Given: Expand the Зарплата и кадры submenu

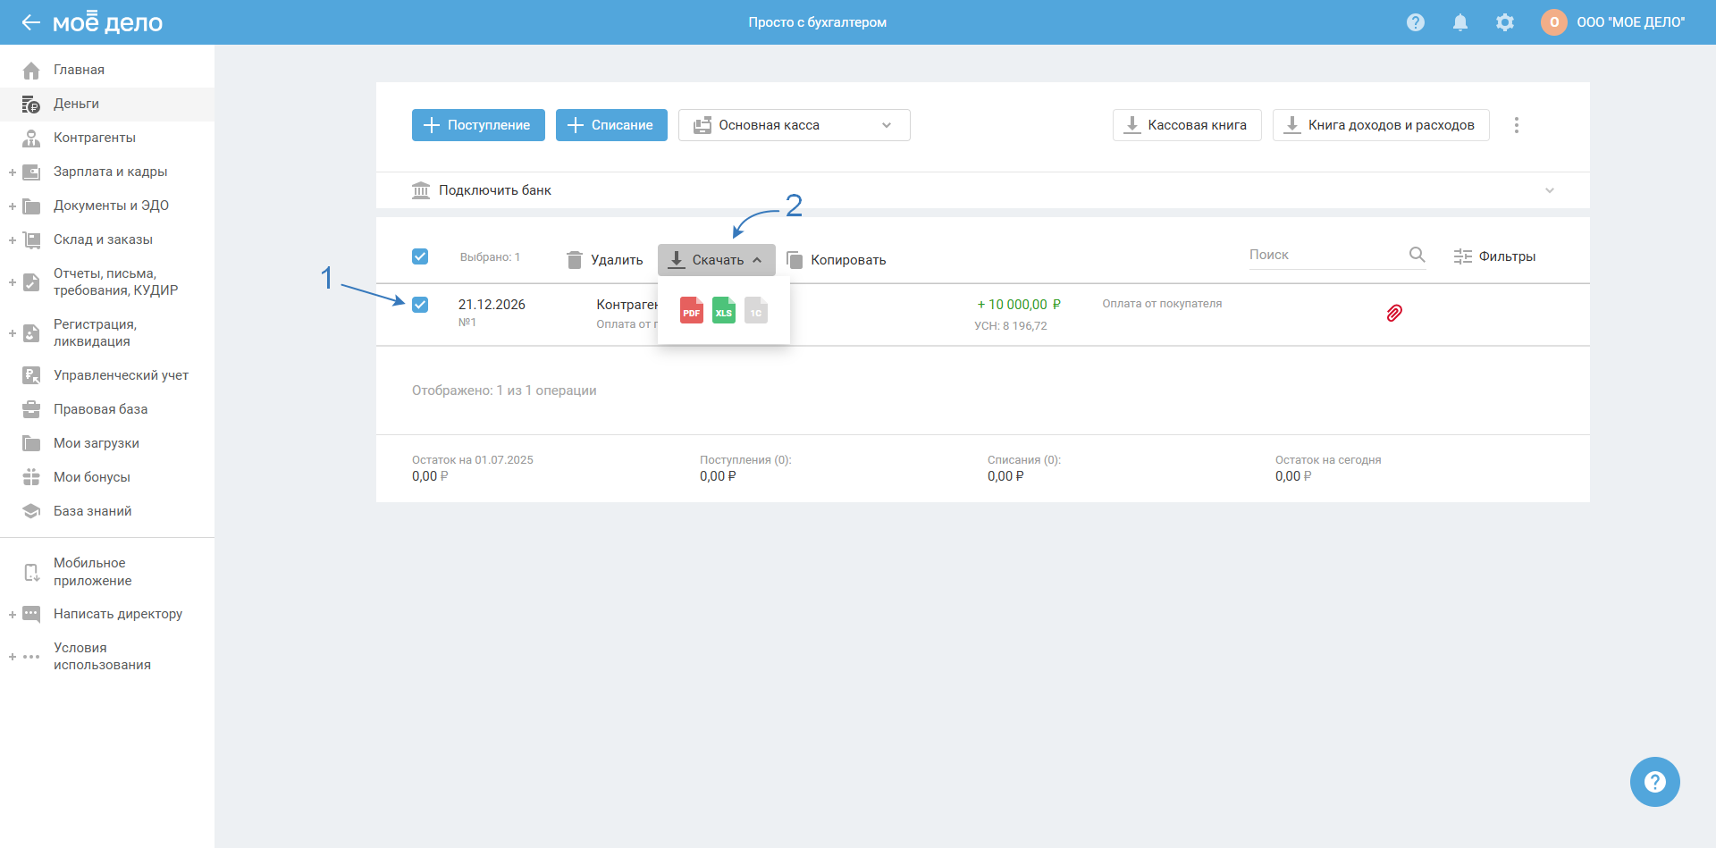Looking at the screenshot, I should [13, 172].
